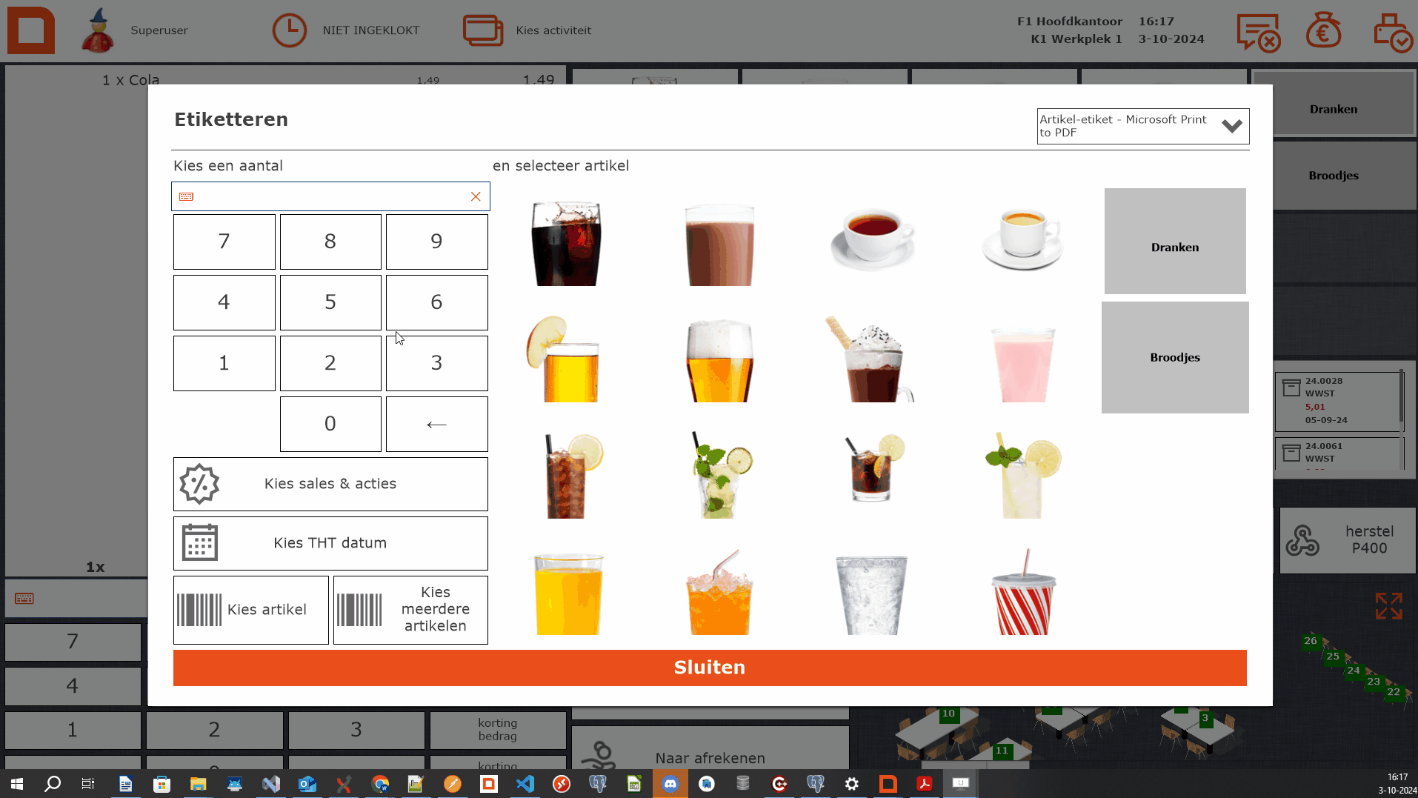Select the lemonade with mint article
This screenshot has width=1418, height=798.
[x=1023, y=474]
